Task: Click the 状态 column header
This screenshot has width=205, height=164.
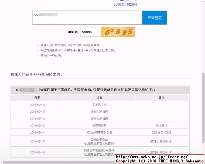Action: [x=99, y=98]
